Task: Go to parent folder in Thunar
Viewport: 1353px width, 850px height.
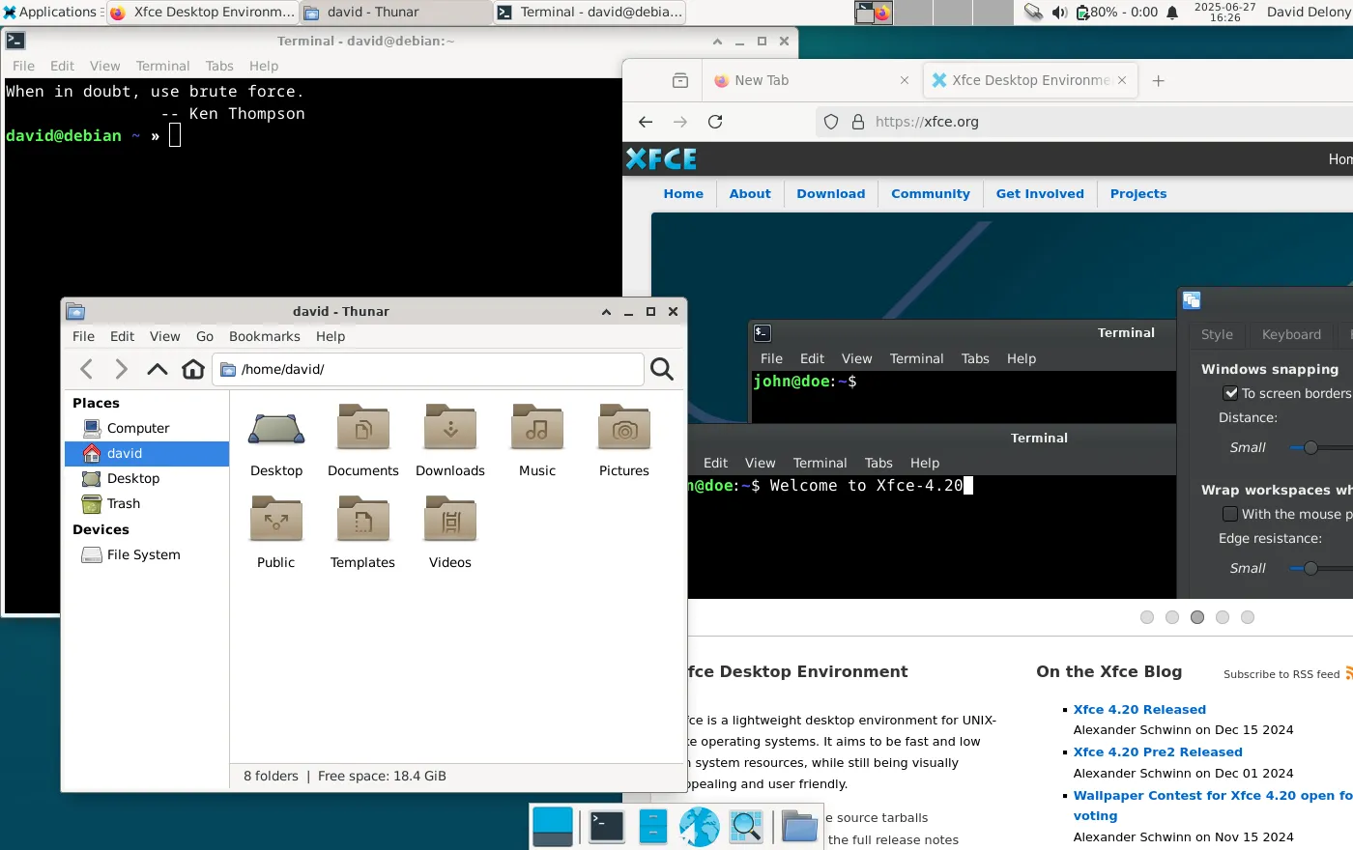Action: coord(157,369)
